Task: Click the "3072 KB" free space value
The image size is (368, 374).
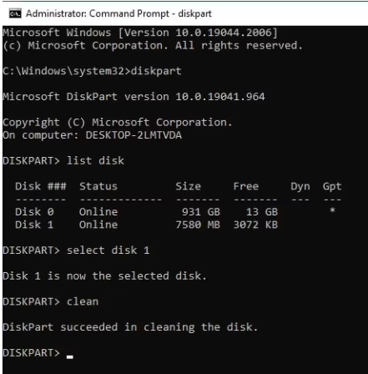Action: pyautogui.click(x=255, y=225)
